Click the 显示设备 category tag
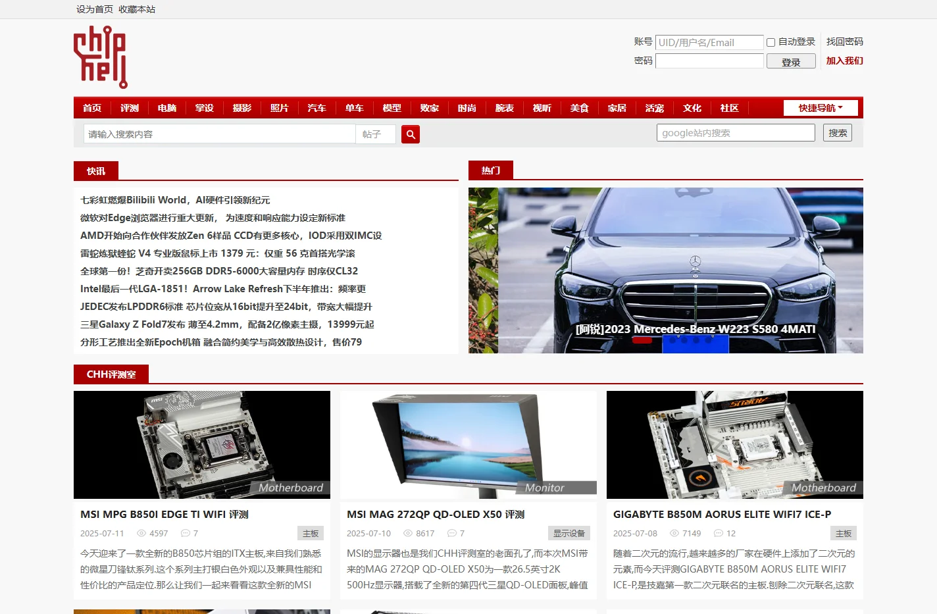937x614 pixels. 569,534
